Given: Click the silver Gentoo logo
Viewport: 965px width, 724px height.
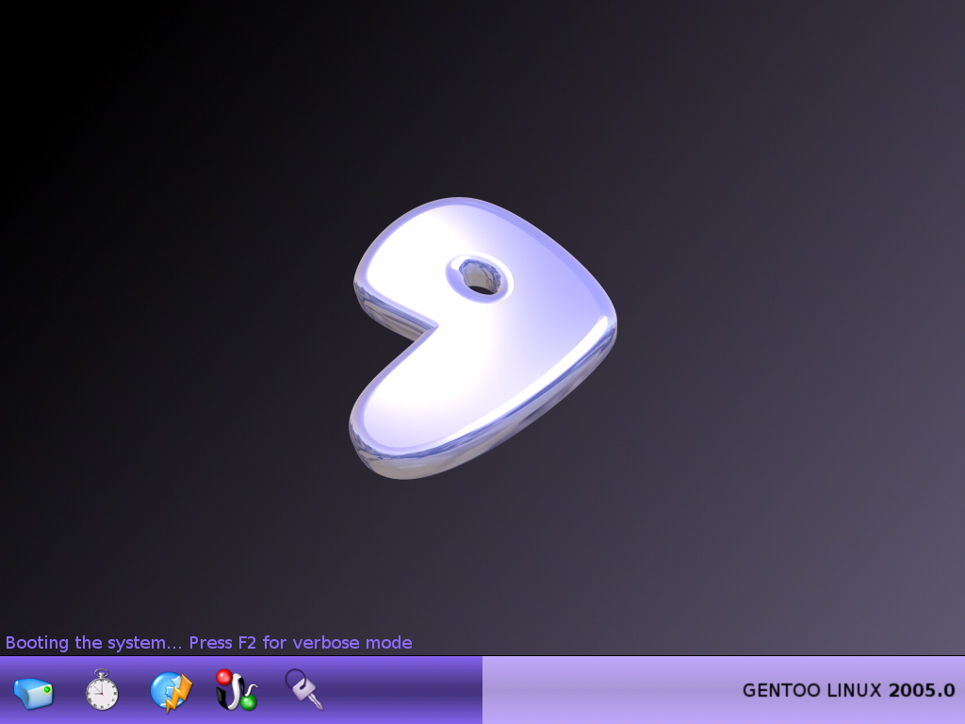Looking at the screenshot, I should (x=483, y=337).
